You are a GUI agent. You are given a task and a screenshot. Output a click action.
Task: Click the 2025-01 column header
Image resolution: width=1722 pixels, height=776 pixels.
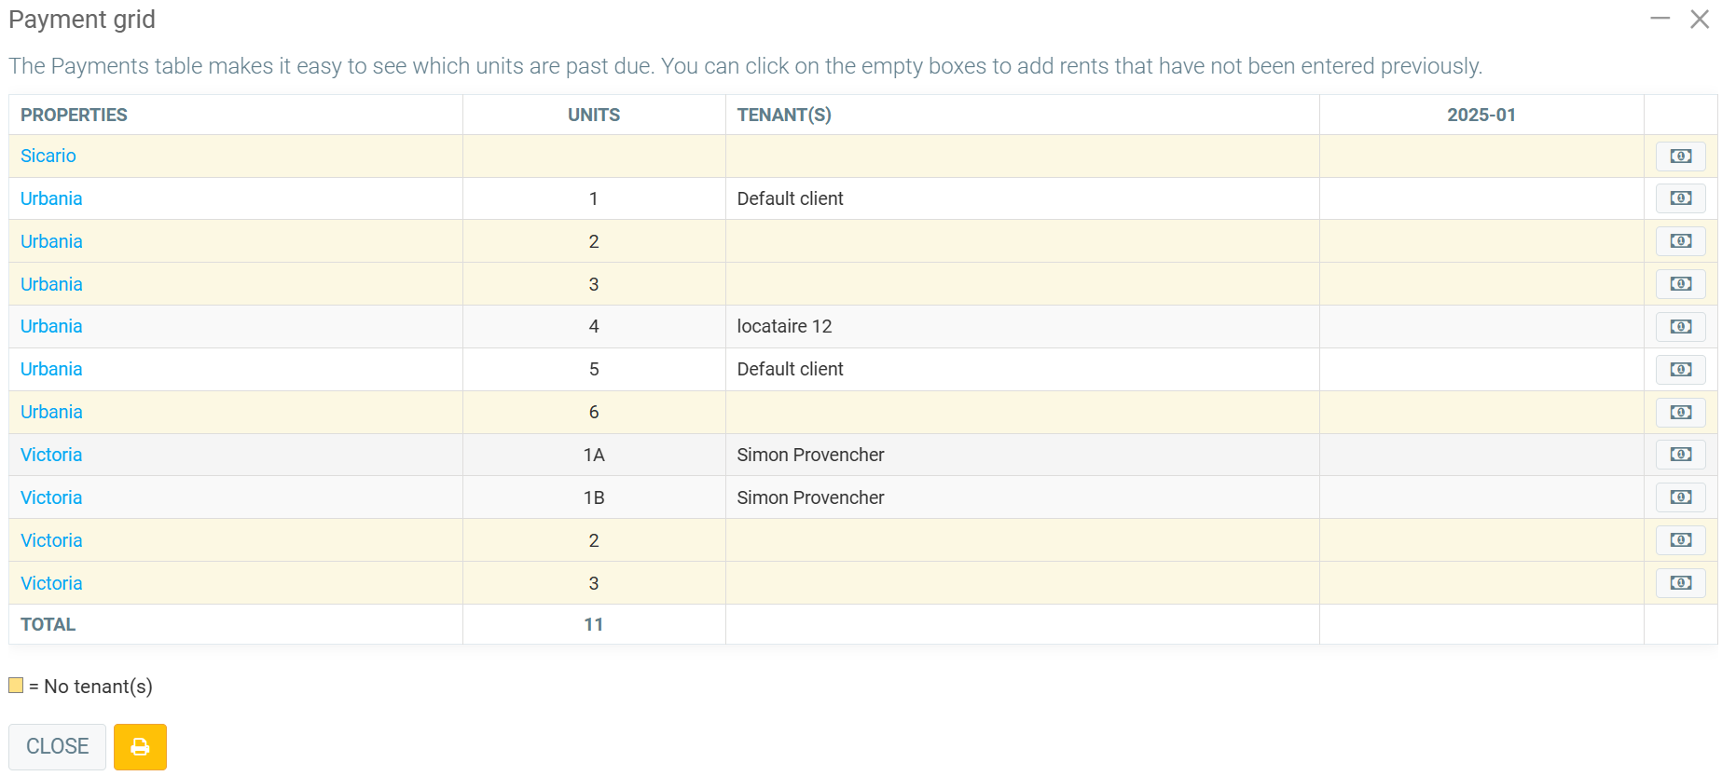[x=1481, y=115]
